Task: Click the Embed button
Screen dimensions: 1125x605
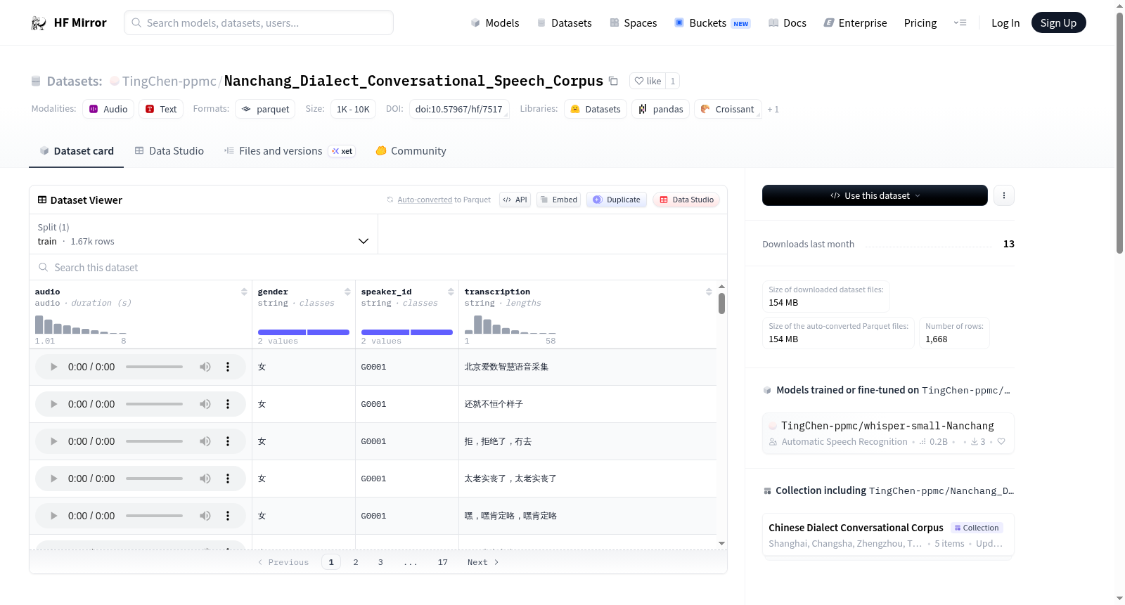Action: 558,200
